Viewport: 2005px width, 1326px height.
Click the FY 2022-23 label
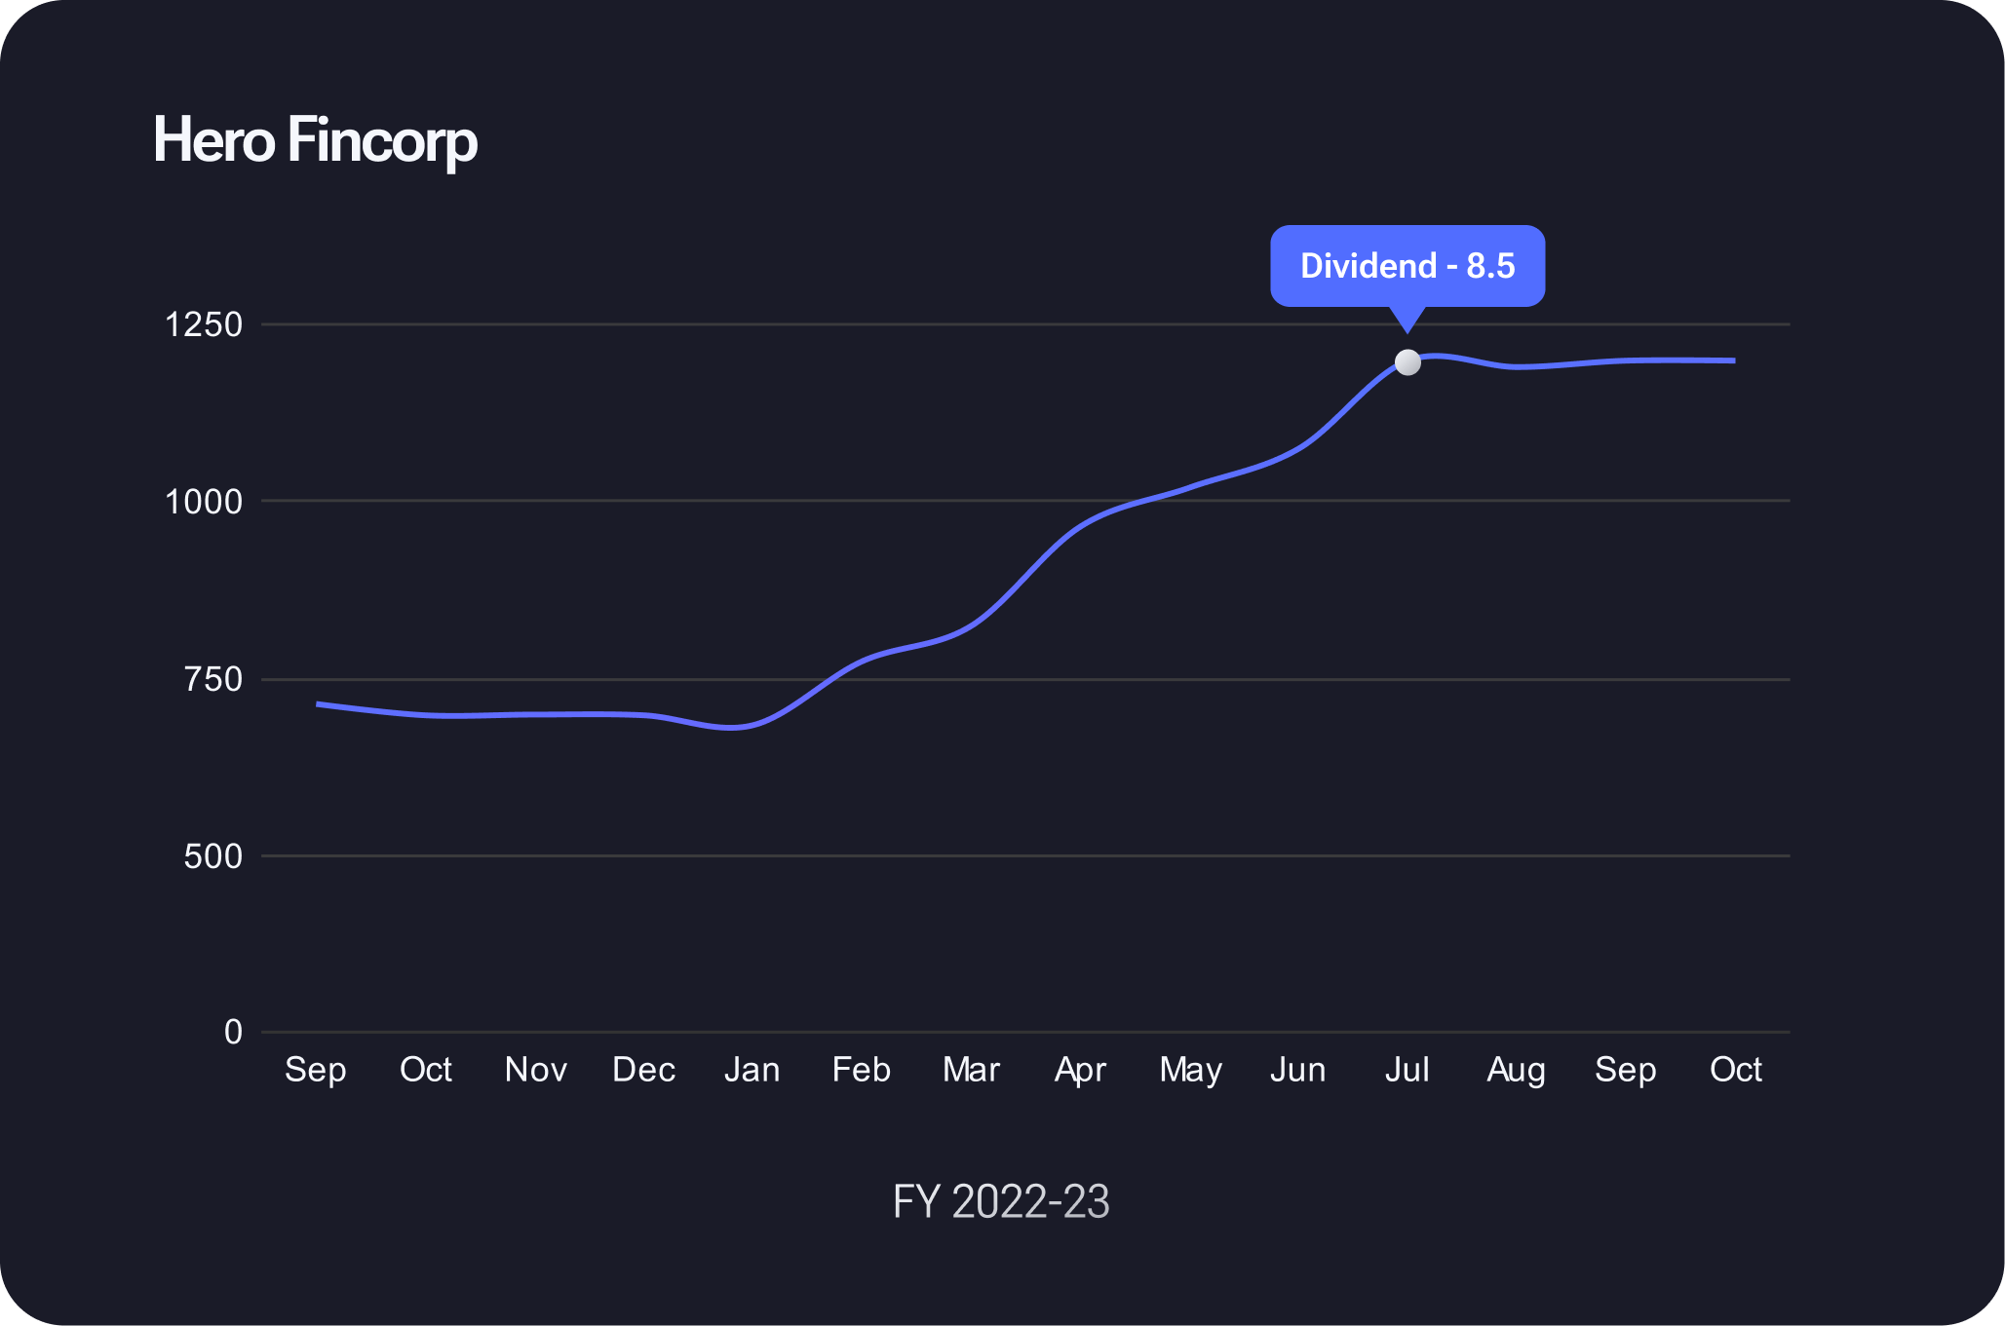pos(1001,1201)
